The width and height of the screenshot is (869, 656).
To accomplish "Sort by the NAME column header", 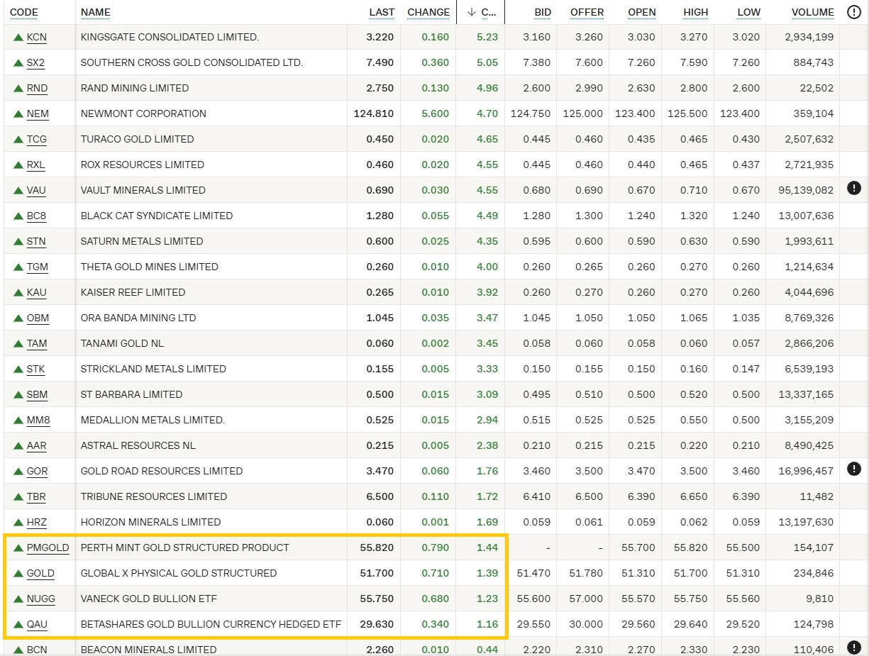I will tap(96, 12).
